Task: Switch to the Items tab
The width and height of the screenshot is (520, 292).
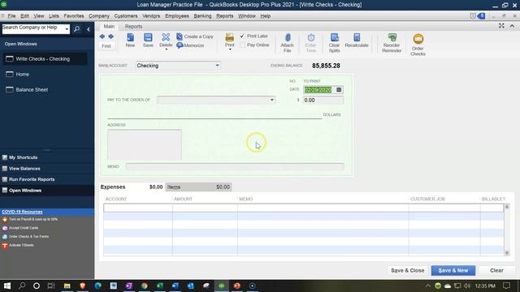Action: point(198,187)
